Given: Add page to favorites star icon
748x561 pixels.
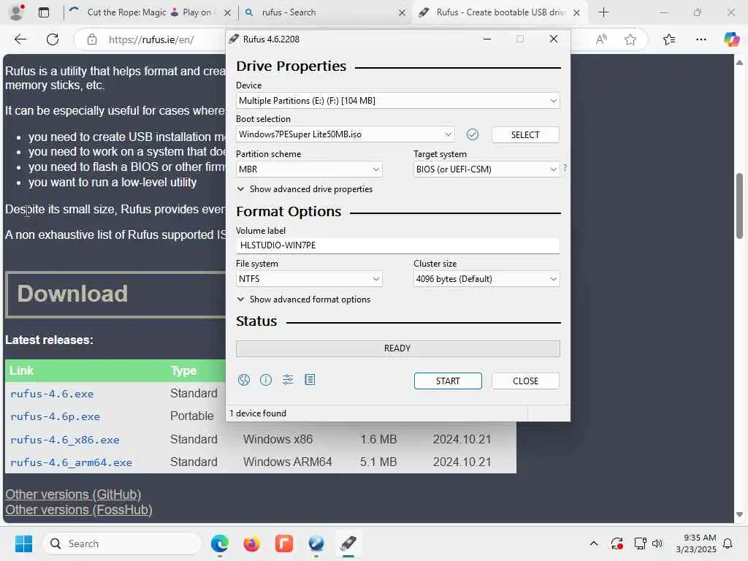Looking at the screenshot, I should click(x=630, y=39).
